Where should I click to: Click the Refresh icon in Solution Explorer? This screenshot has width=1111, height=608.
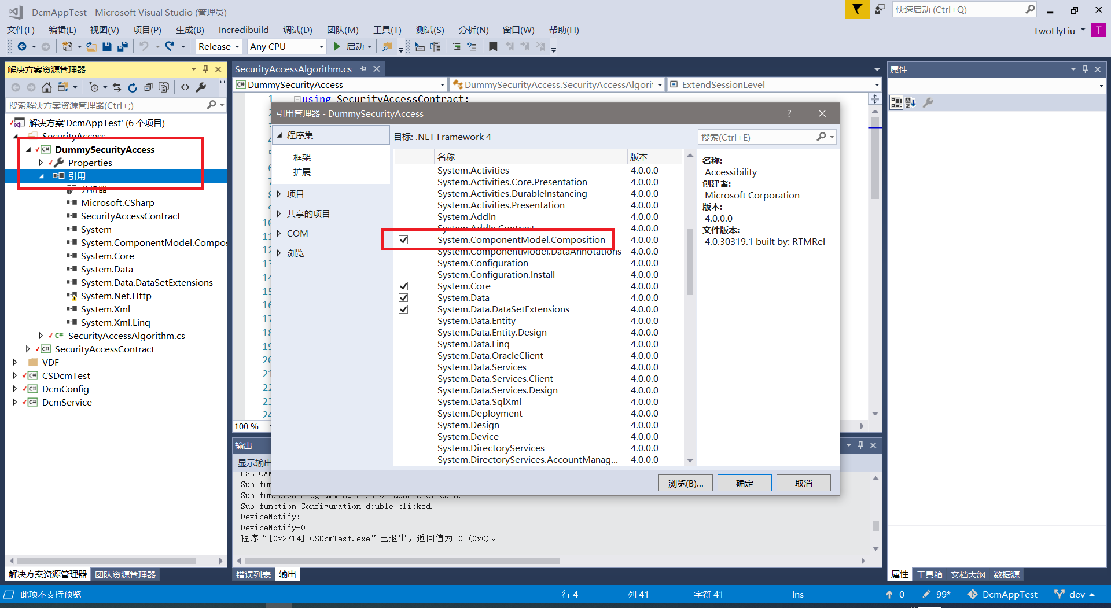pos(133,87)
